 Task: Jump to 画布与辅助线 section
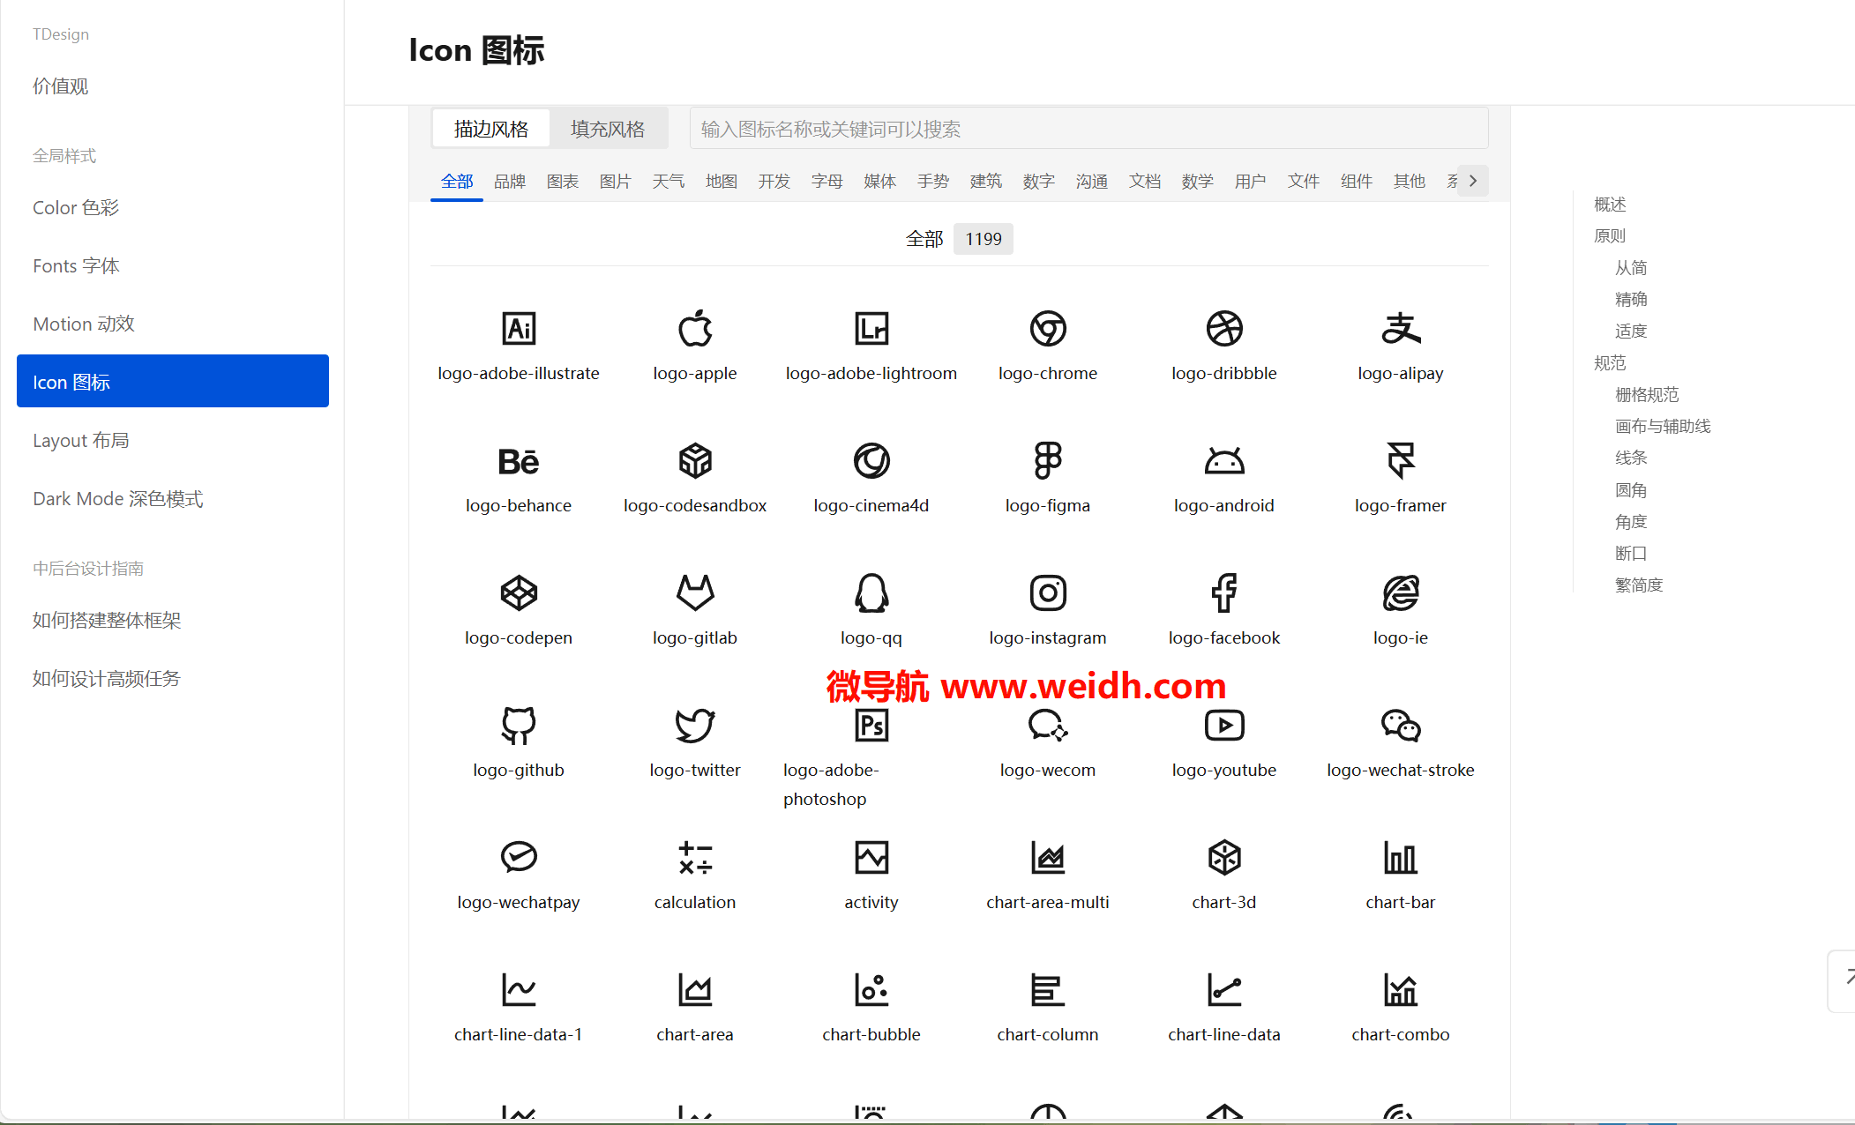pos(1663,427)
